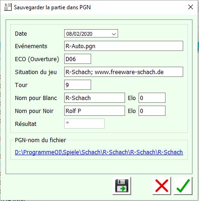Confirm with the green checkmark icon

coord(183,186)
